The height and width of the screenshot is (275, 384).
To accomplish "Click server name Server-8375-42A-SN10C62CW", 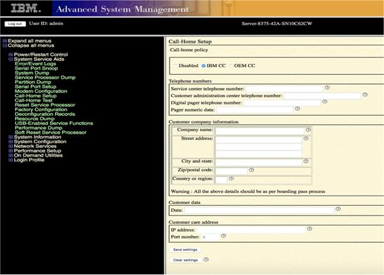I will [x=276, y=24].
